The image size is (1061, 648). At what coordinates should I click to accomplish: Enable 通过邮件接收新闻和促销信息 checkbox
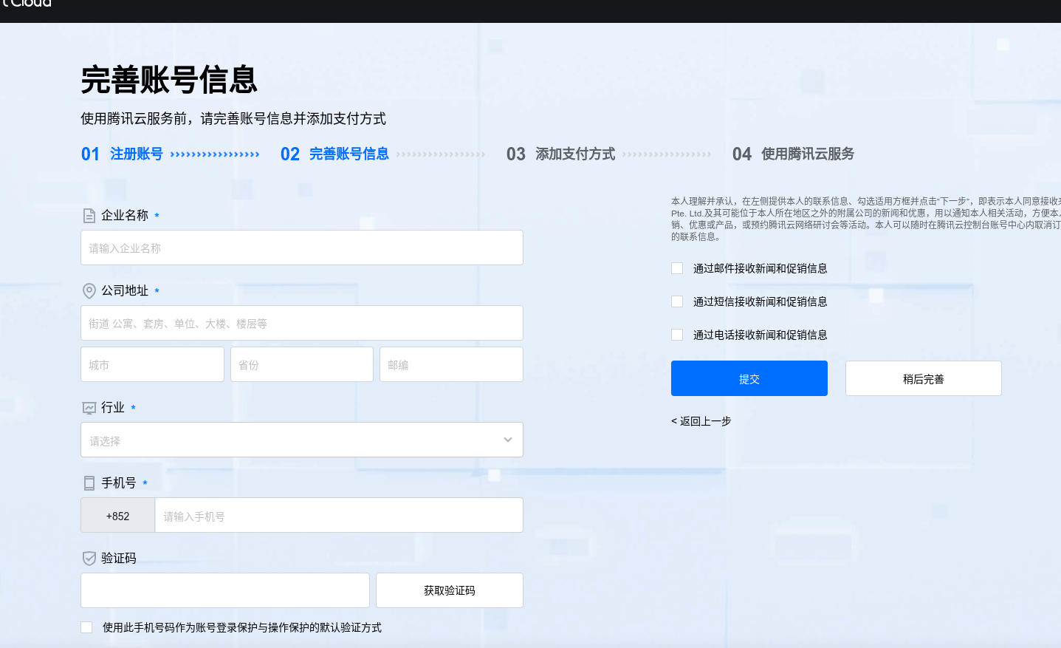coord(677,268)
